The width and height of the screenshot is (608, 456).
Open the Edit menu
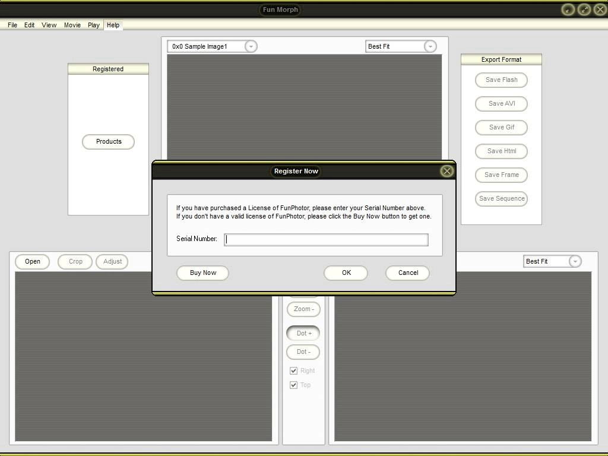click(x=30, y=25)
